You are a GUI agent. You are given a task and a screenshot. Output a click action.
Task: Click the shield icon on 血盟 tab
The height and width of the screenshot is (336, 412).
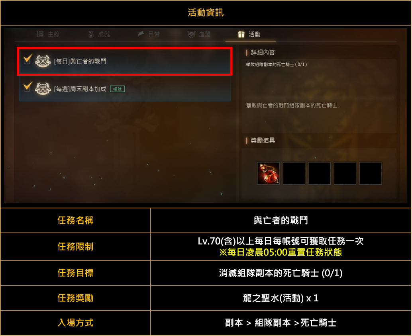[x=191, y=34]
